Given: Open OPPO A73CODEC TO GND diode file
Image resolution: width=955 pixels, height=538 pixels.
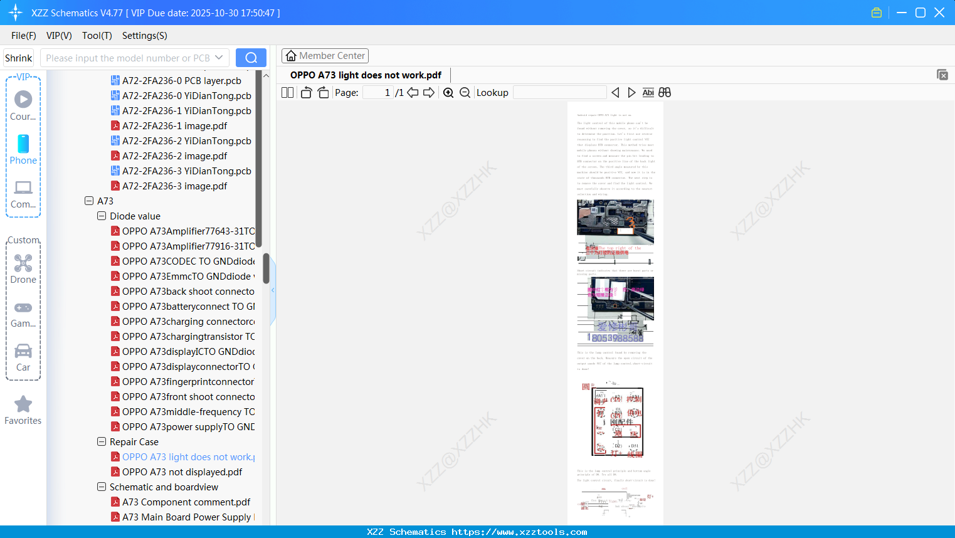Looking at the screenshot, I should (183, 261).
